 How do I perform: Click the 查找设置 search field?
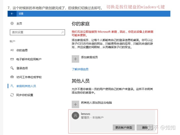click(x=37, y=32)
